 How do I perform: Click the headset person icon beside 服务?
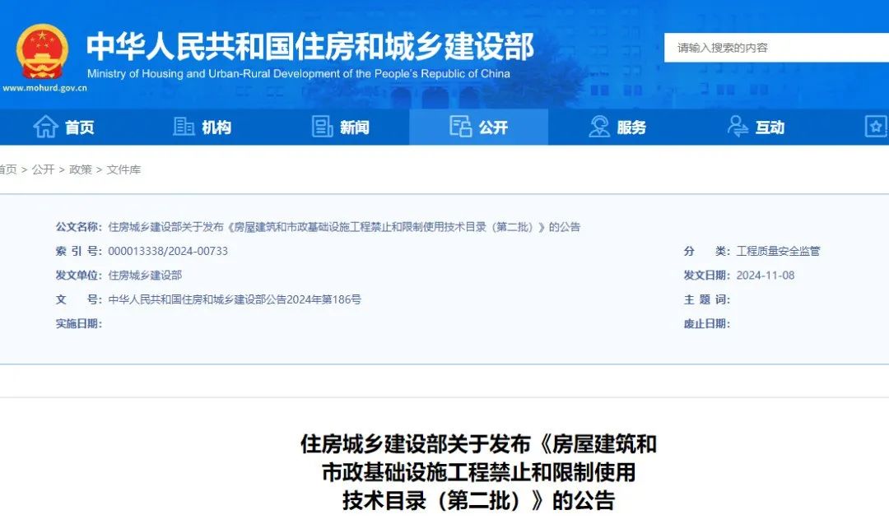pyautogui.click(x=598, y=127)
